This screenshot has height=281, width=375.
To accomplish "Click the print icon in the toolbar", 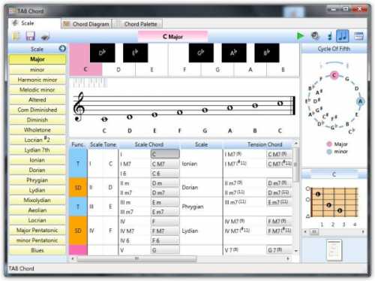I will tap(45, 37).
